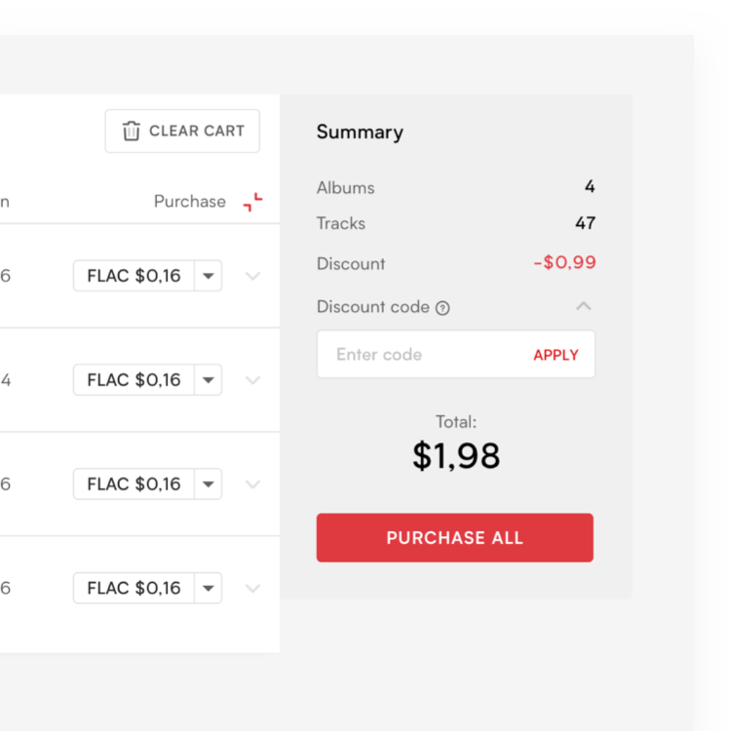Viewport: 729px width, 731px height.
Task: Open the format dropdown arrow in third row
Action: [x=208, y=484]
